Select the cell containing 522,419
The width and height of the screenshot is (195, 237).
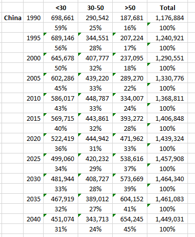pos(61,138)
